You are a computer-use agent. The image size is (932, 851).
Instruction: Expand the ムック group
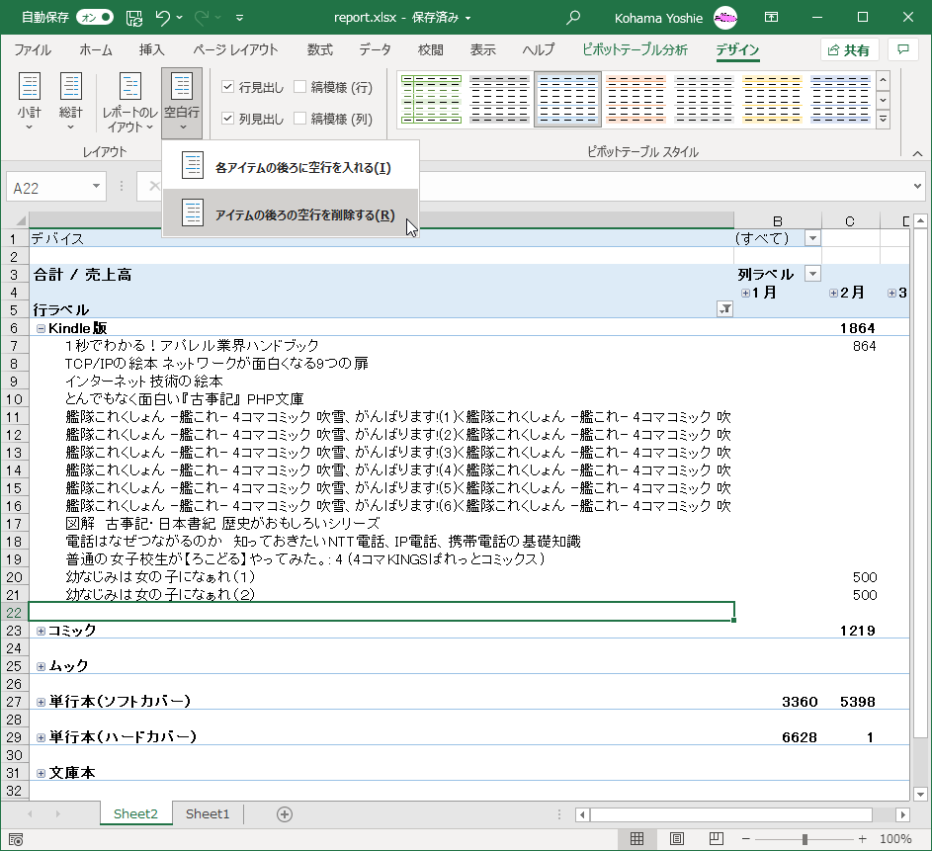tap(41, 667)
